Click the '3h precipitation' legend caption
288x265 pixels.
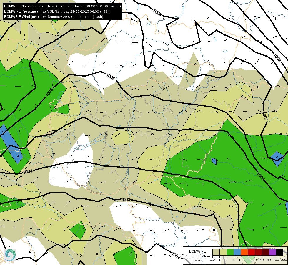pyautogui.click(x=198, y=256)
